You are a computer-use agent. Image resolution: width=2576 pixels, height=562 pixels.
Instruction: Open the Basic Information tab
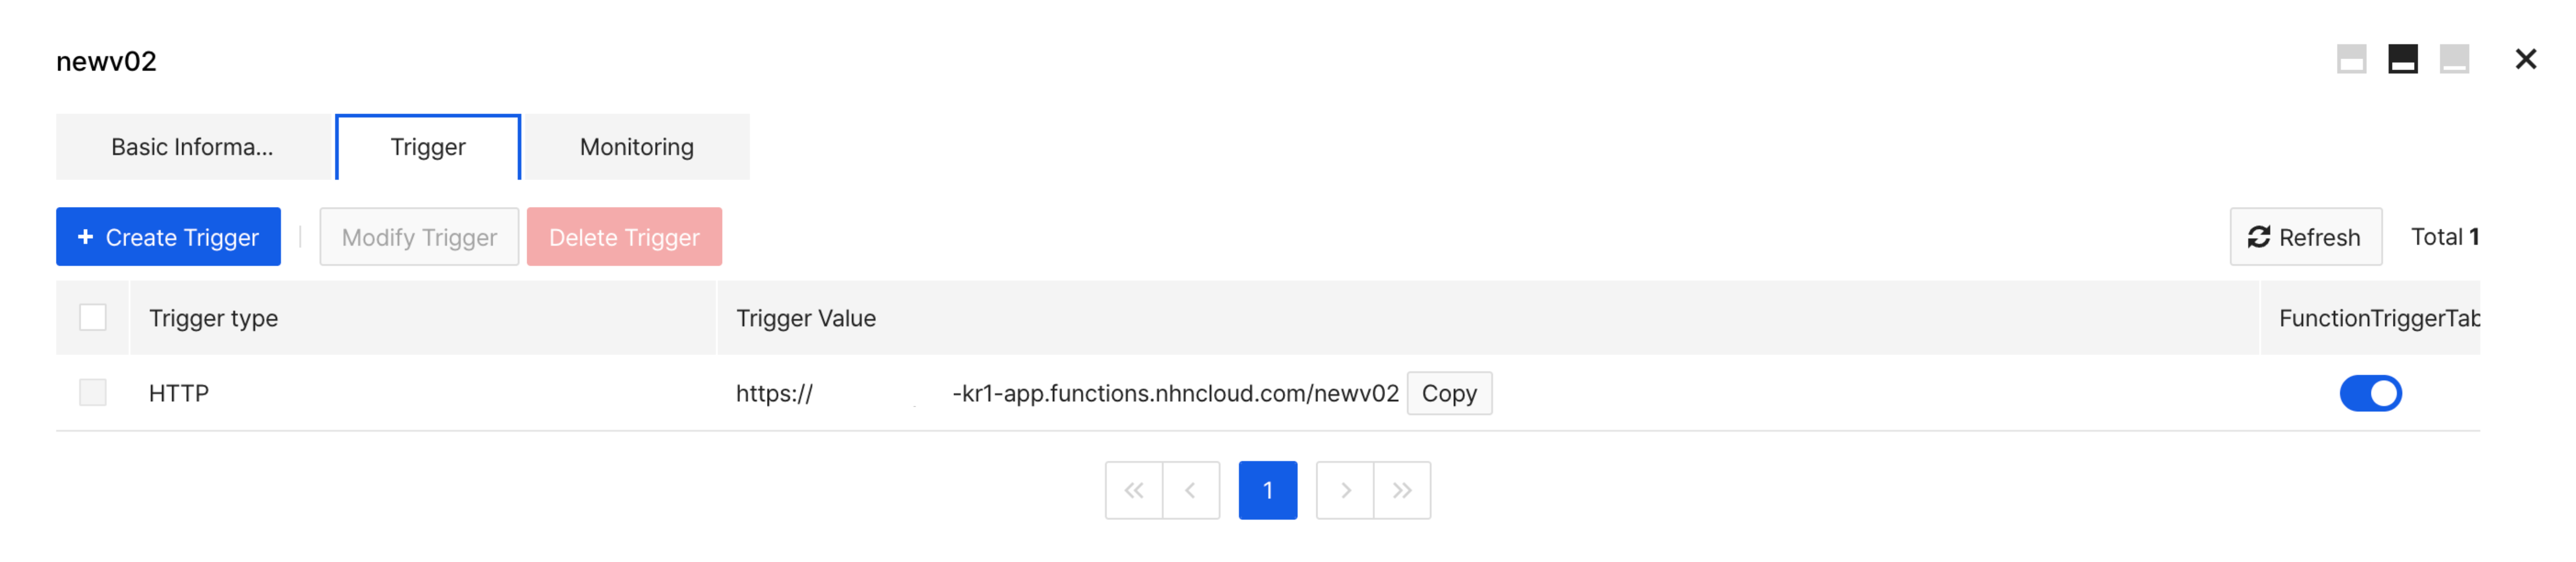(192, 147)
